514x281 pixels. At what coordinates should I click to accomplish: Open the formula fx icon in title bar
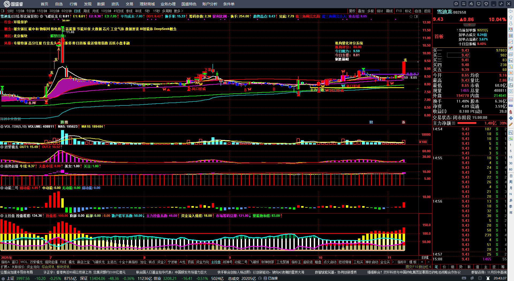click(471, 4)
